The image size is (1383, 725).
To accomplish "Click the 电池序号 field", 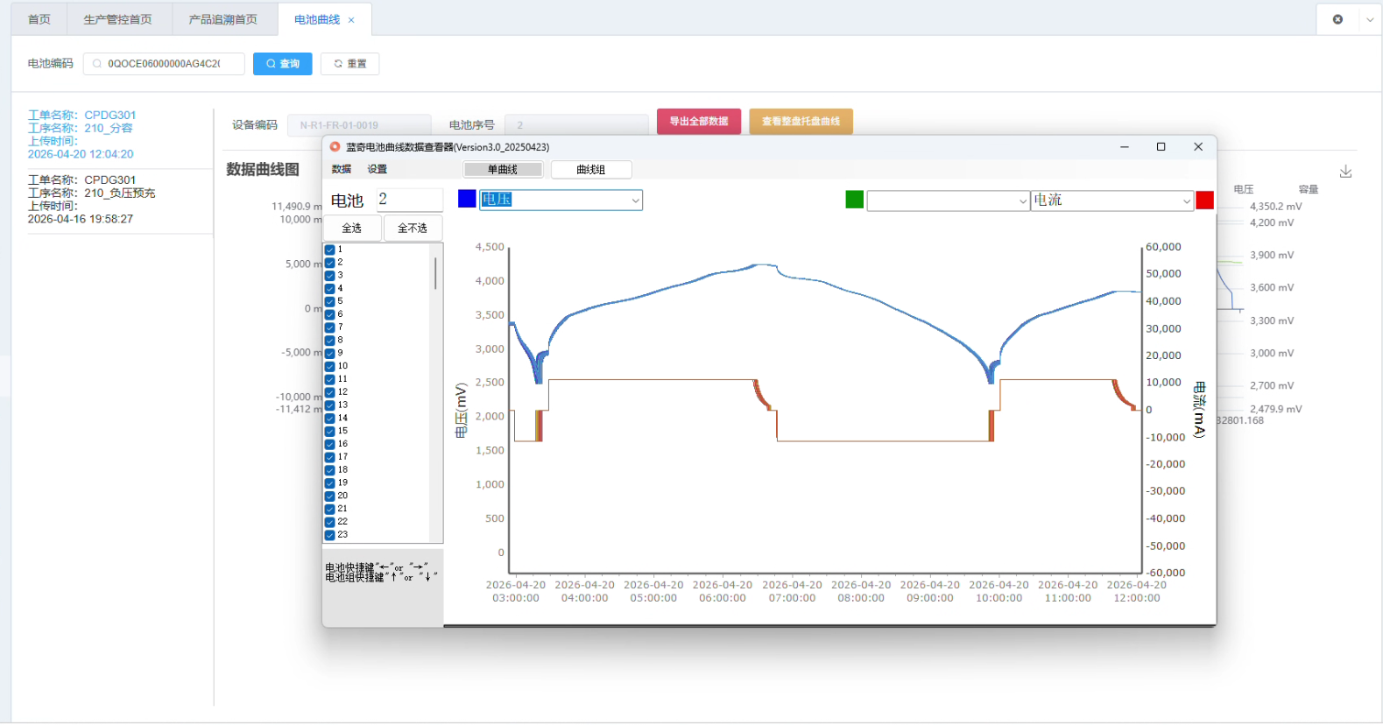I will pyautogui.click(x=576, y=125).
